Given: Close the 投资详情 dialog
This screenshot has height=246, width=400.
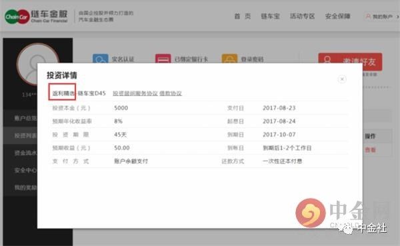Looking at the screenshot, I should [342, 79].
